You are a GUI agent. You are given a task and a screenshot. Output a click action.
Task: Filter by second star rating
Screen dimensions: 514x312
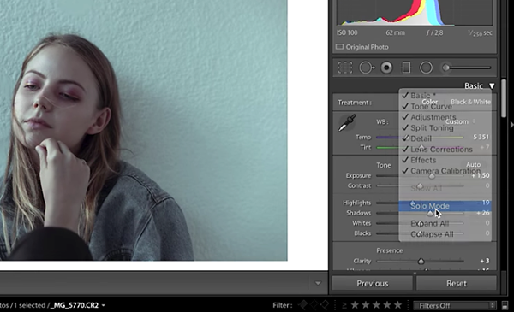366,305
